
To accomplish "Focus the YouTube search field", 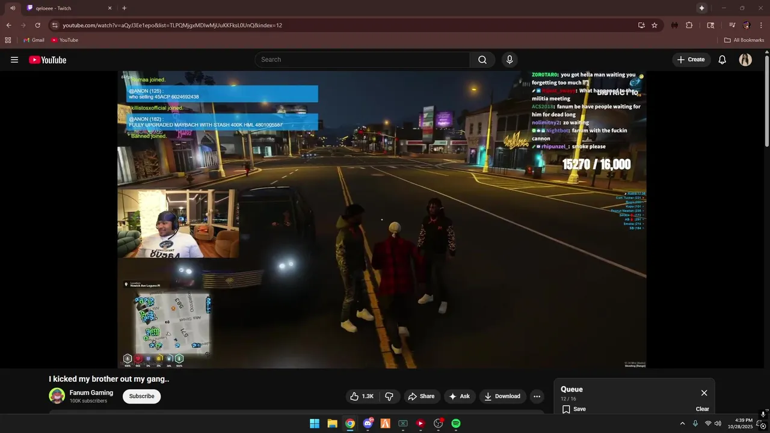I will pyautogui.click(x=362, y=60).
